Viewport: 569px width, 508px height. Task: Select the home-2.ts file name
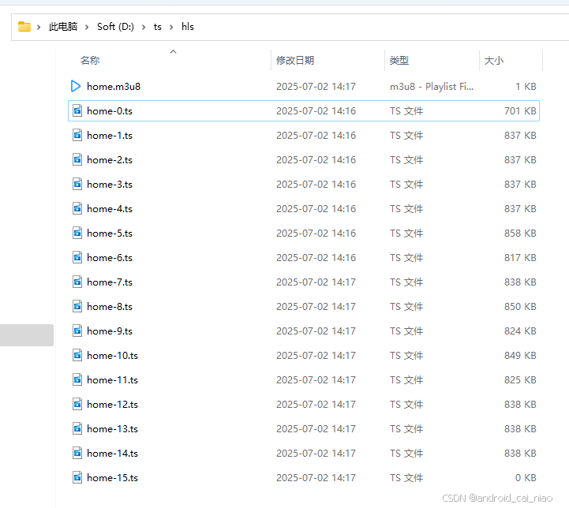pyautogui.click(x=110, y=159)
